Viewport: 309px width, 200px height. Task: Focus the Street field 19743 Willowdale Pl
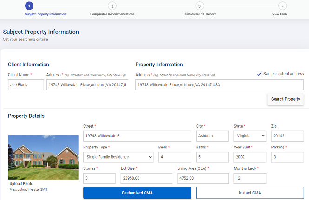(x=137, y=136)
